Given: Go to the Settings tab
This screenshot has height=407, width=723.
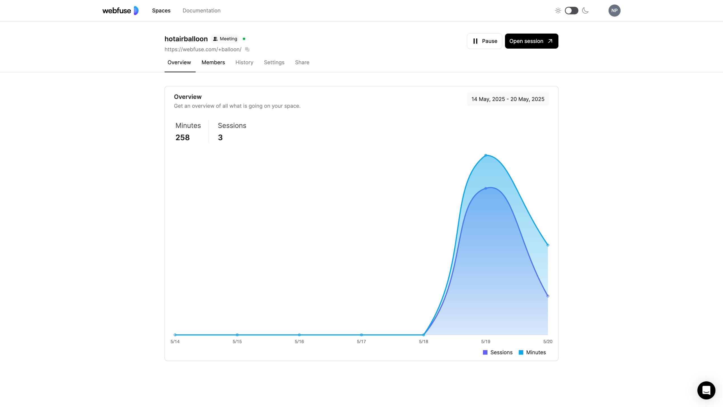Looking at the screenshot, I should (274, 62).
